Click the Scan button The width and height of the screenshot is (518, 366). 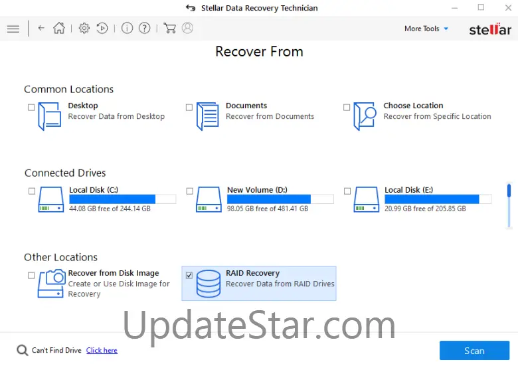coord(474,351)
